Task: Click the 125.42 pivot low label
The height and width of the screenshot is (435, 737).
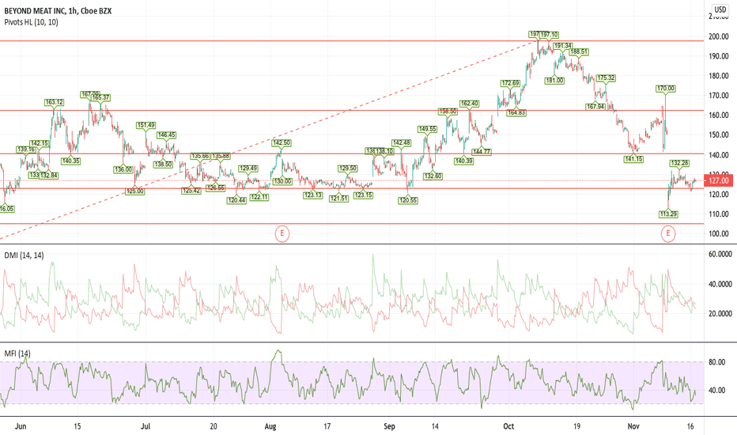Action: 191,191
